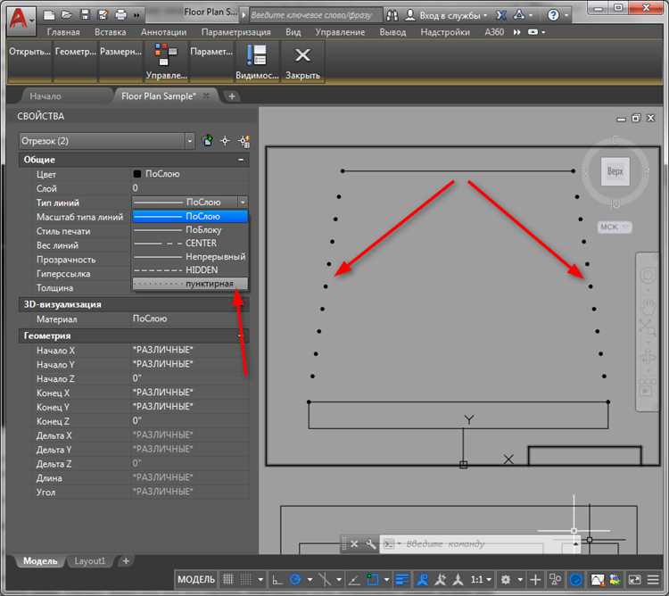
Task: Toggle grid display in status bar
Action: click(x=228, y=579)
